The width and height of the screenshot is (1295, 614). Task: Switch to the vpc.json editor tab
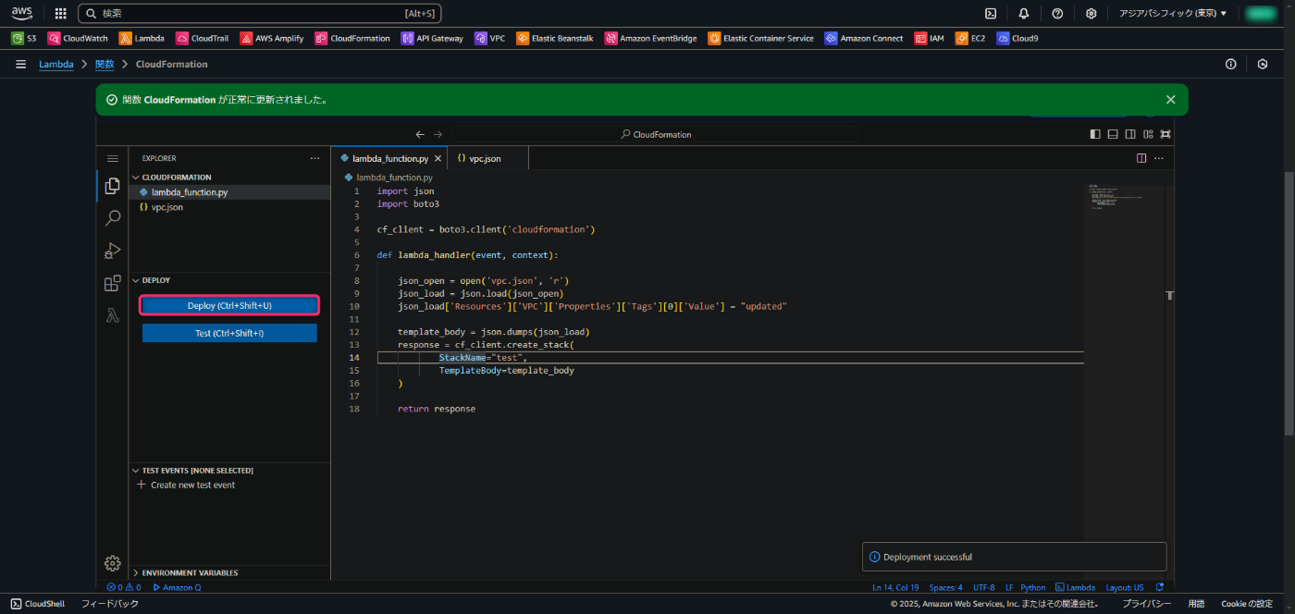click(x=485, y=158)
